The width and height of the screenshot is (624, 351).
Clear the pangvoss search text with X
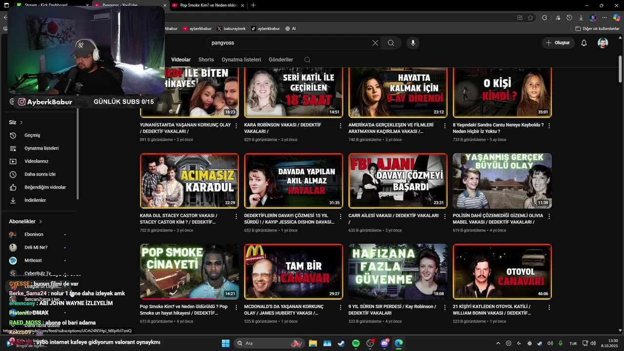[x=375, y=43]
